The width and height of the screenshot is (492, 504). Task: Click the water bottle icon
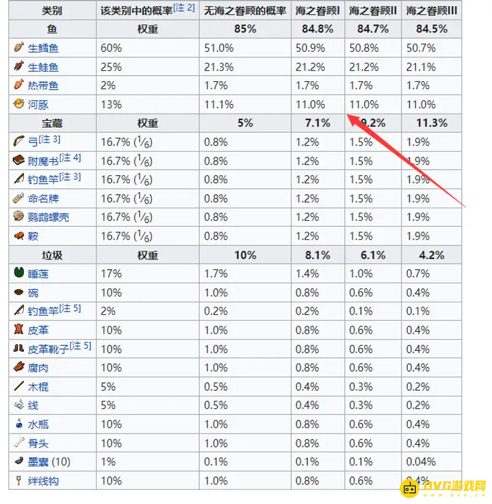point(18,424)
